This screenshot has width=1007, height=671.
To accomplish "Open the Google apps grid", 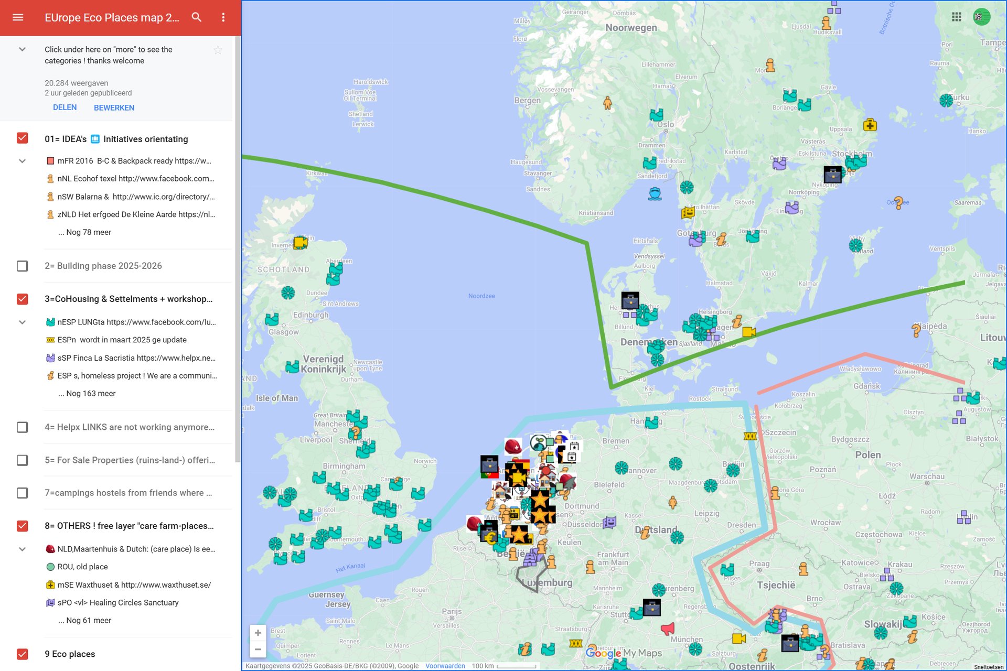I will coord(956,17).
